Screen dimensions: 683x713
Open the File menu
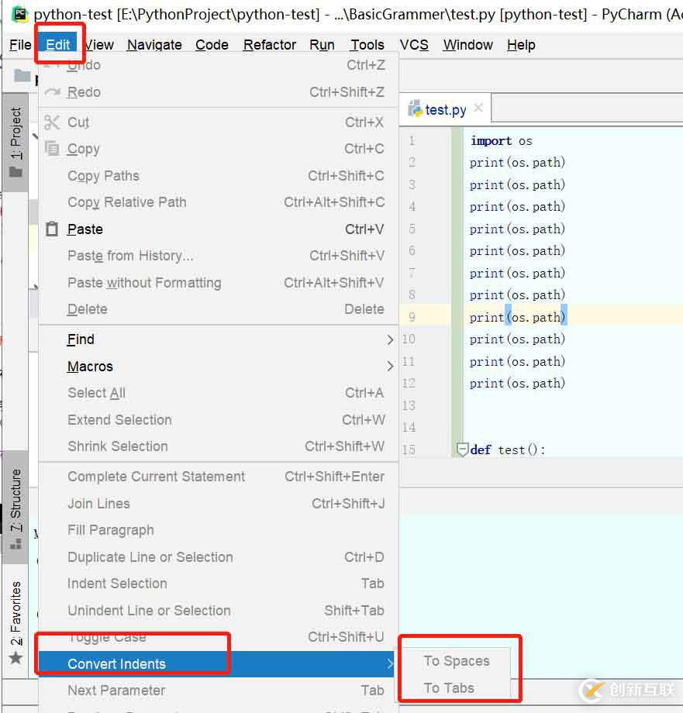[20, 45]
